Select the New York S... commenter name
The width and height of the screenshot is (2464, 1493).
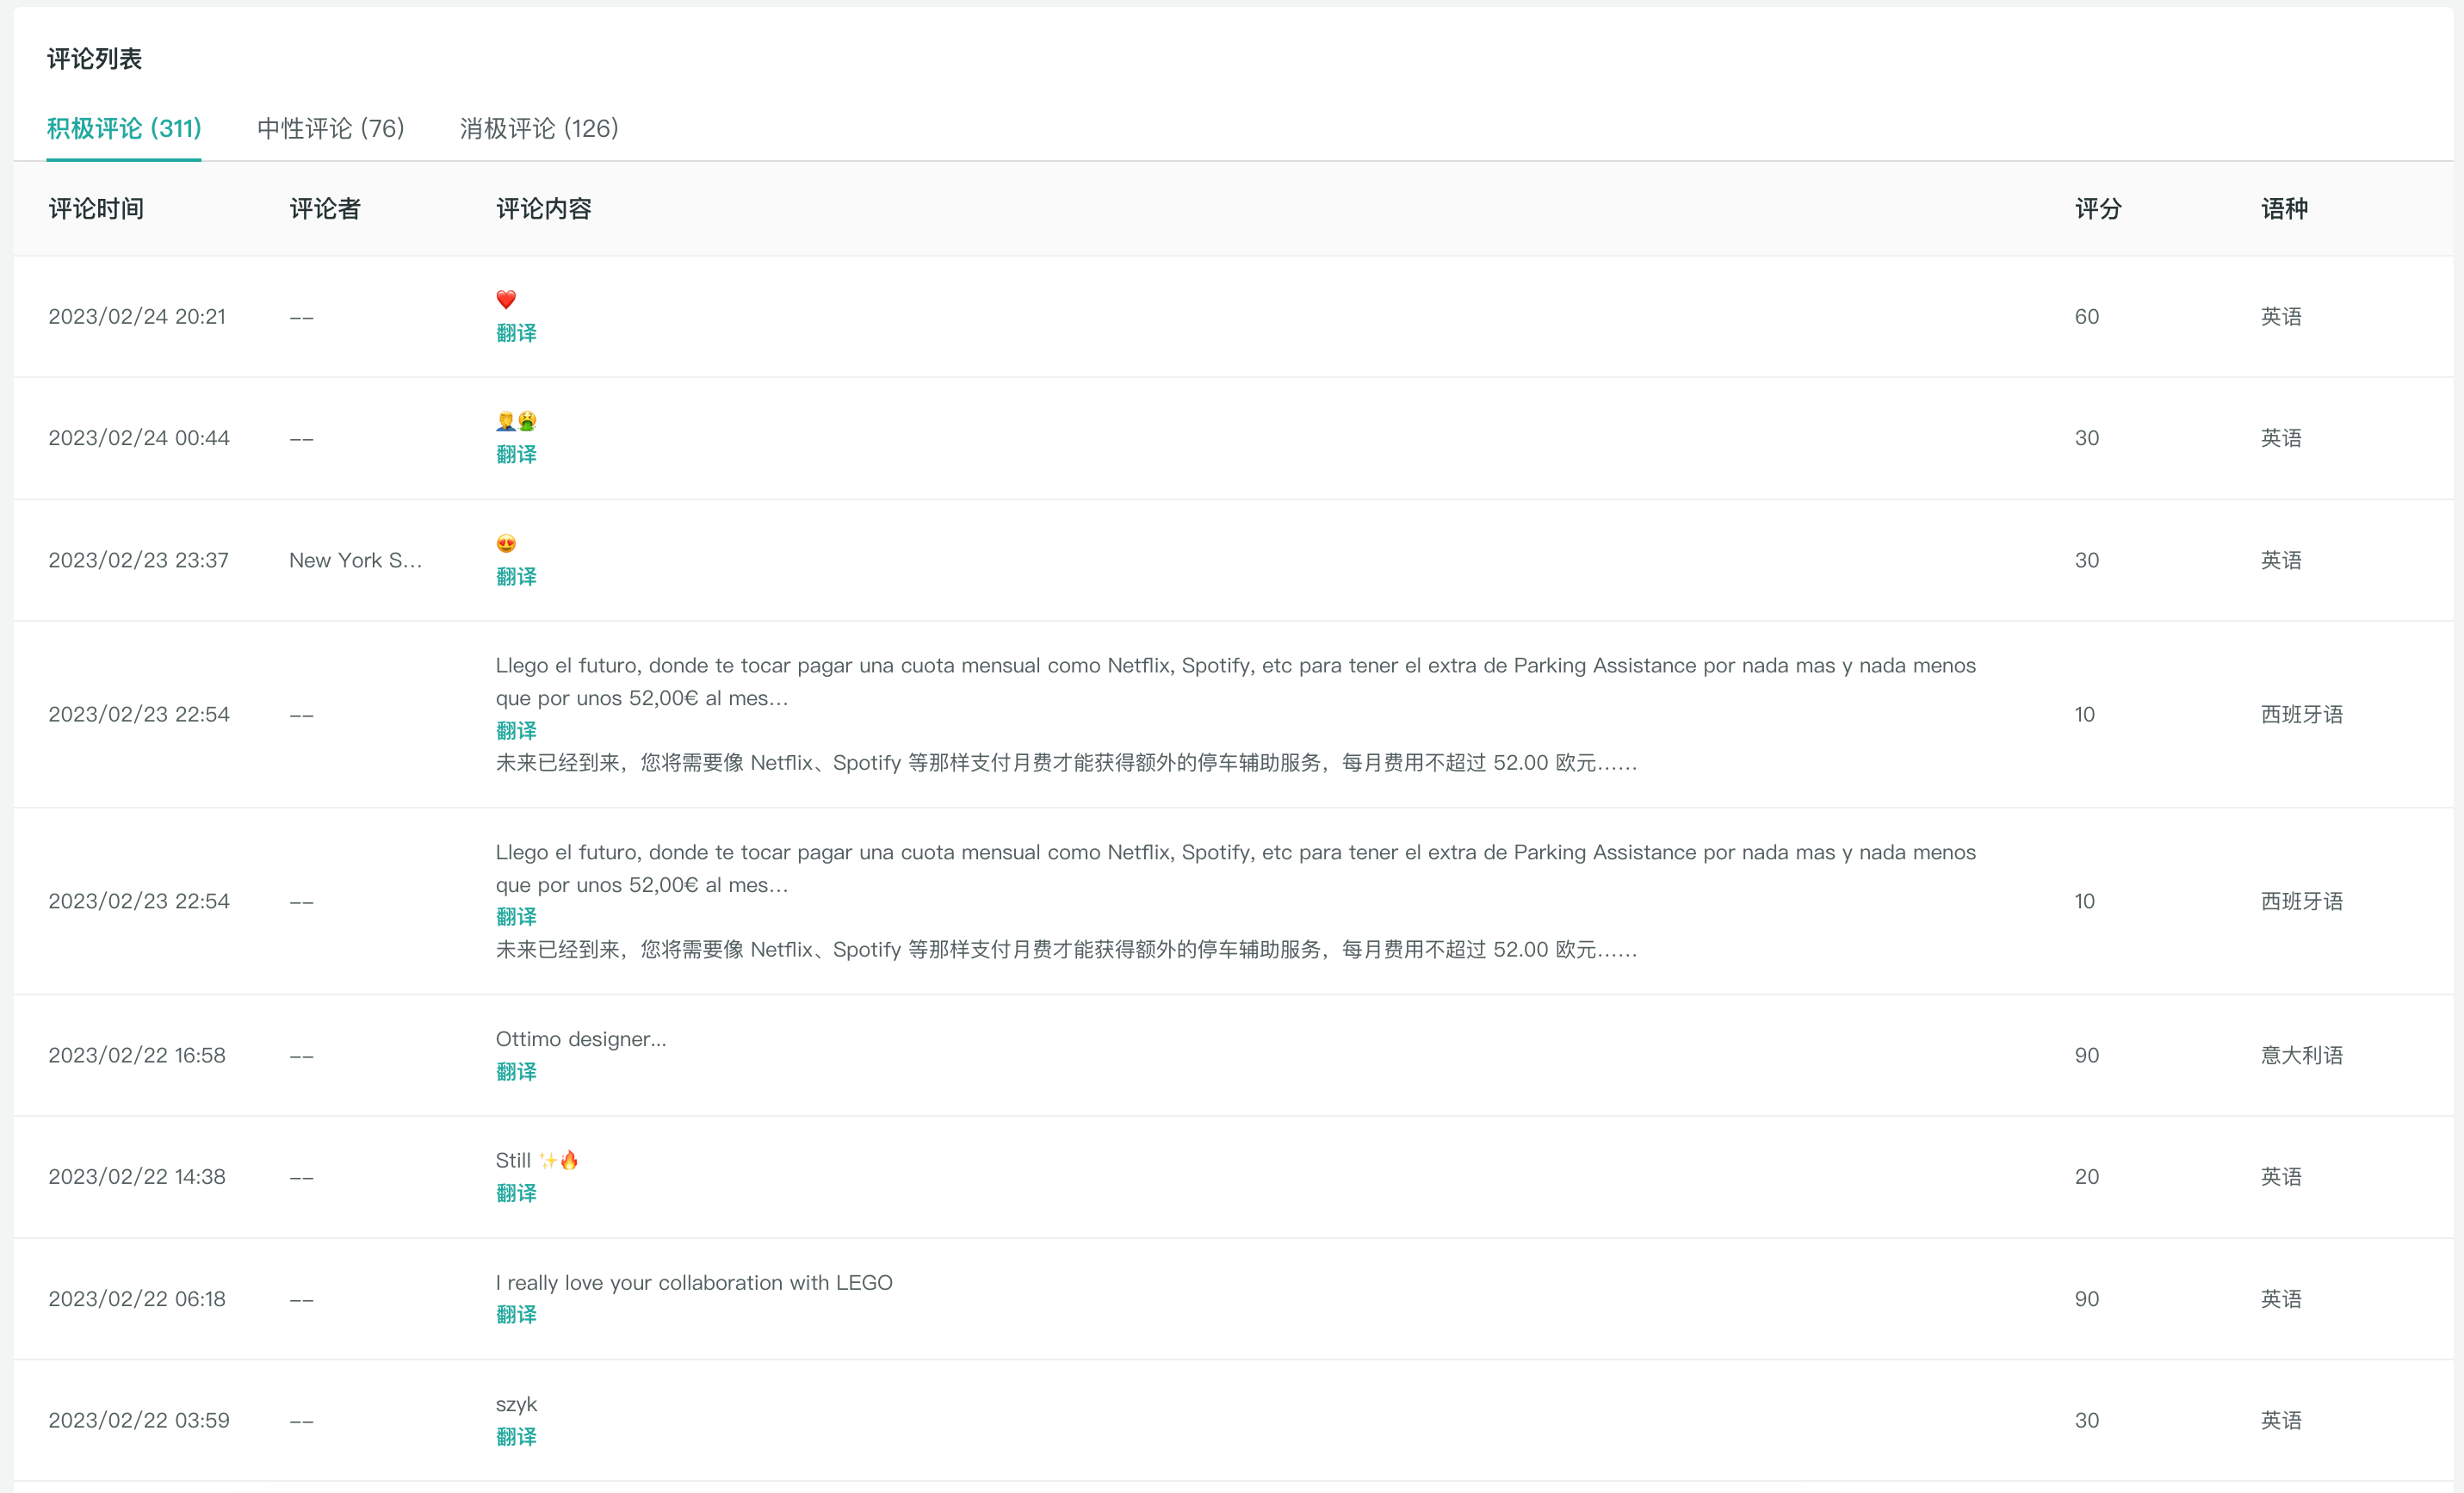[x=355, y=560]
